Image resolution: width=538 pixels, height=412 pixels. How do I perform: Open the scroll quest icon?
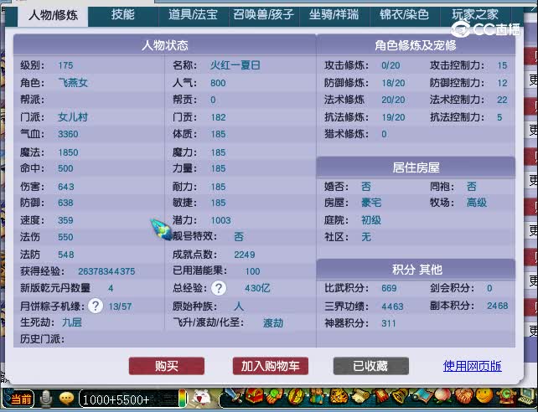tap(359, 397)
